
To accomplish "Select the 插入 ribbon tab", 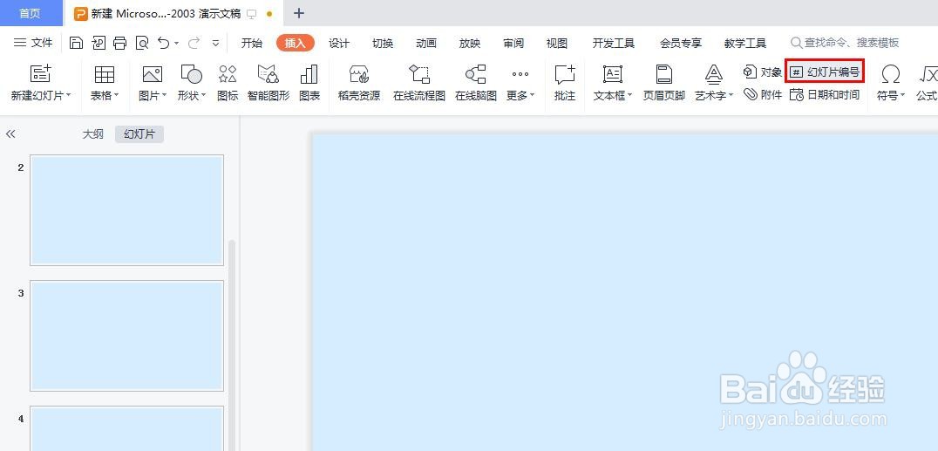I will tap(295, 43).
